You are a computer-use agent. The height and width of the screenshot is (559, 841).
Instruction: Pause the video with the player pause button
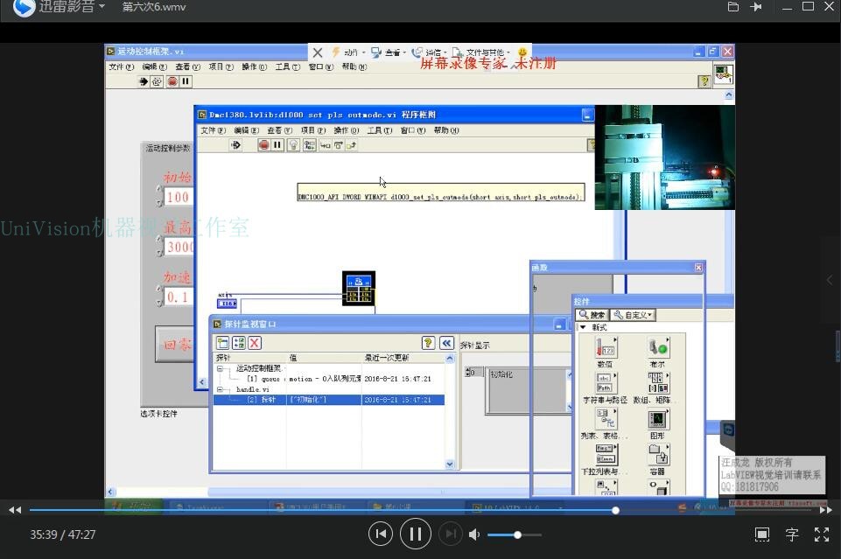pyautogui.click(x=415, y=534)
